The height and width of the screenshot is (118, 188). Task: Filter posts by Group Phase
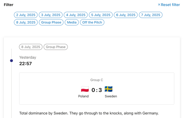[51, 22]
